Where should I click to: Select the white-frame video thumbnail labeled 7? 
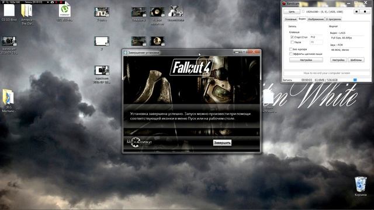(x=102, y=43)
